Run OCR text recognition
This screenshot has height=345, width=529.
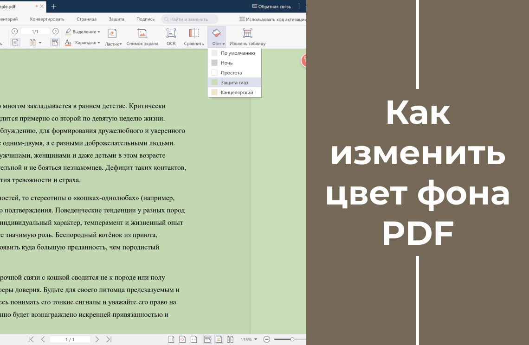click(170, 37)
